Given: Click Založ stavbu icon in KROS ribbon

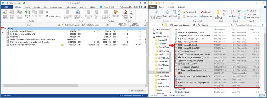Looking at the screenshot, I should pyautogui.click(x=5, y=12).
